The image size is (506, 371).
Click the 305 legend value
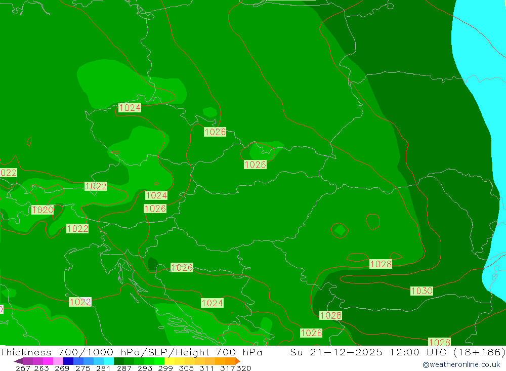point(186,368)
